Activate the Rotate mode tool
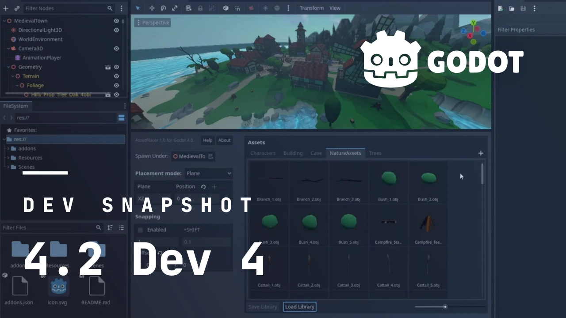This screenshot has width=566, height=318. pos(163,8)
